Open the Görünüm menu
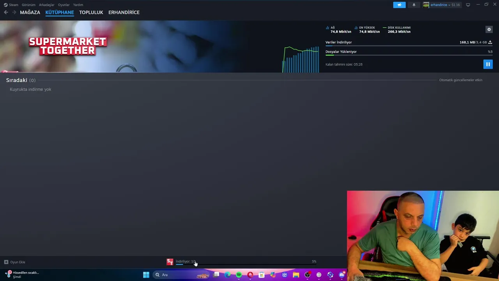The image size is (499, 281). [28, 5]
